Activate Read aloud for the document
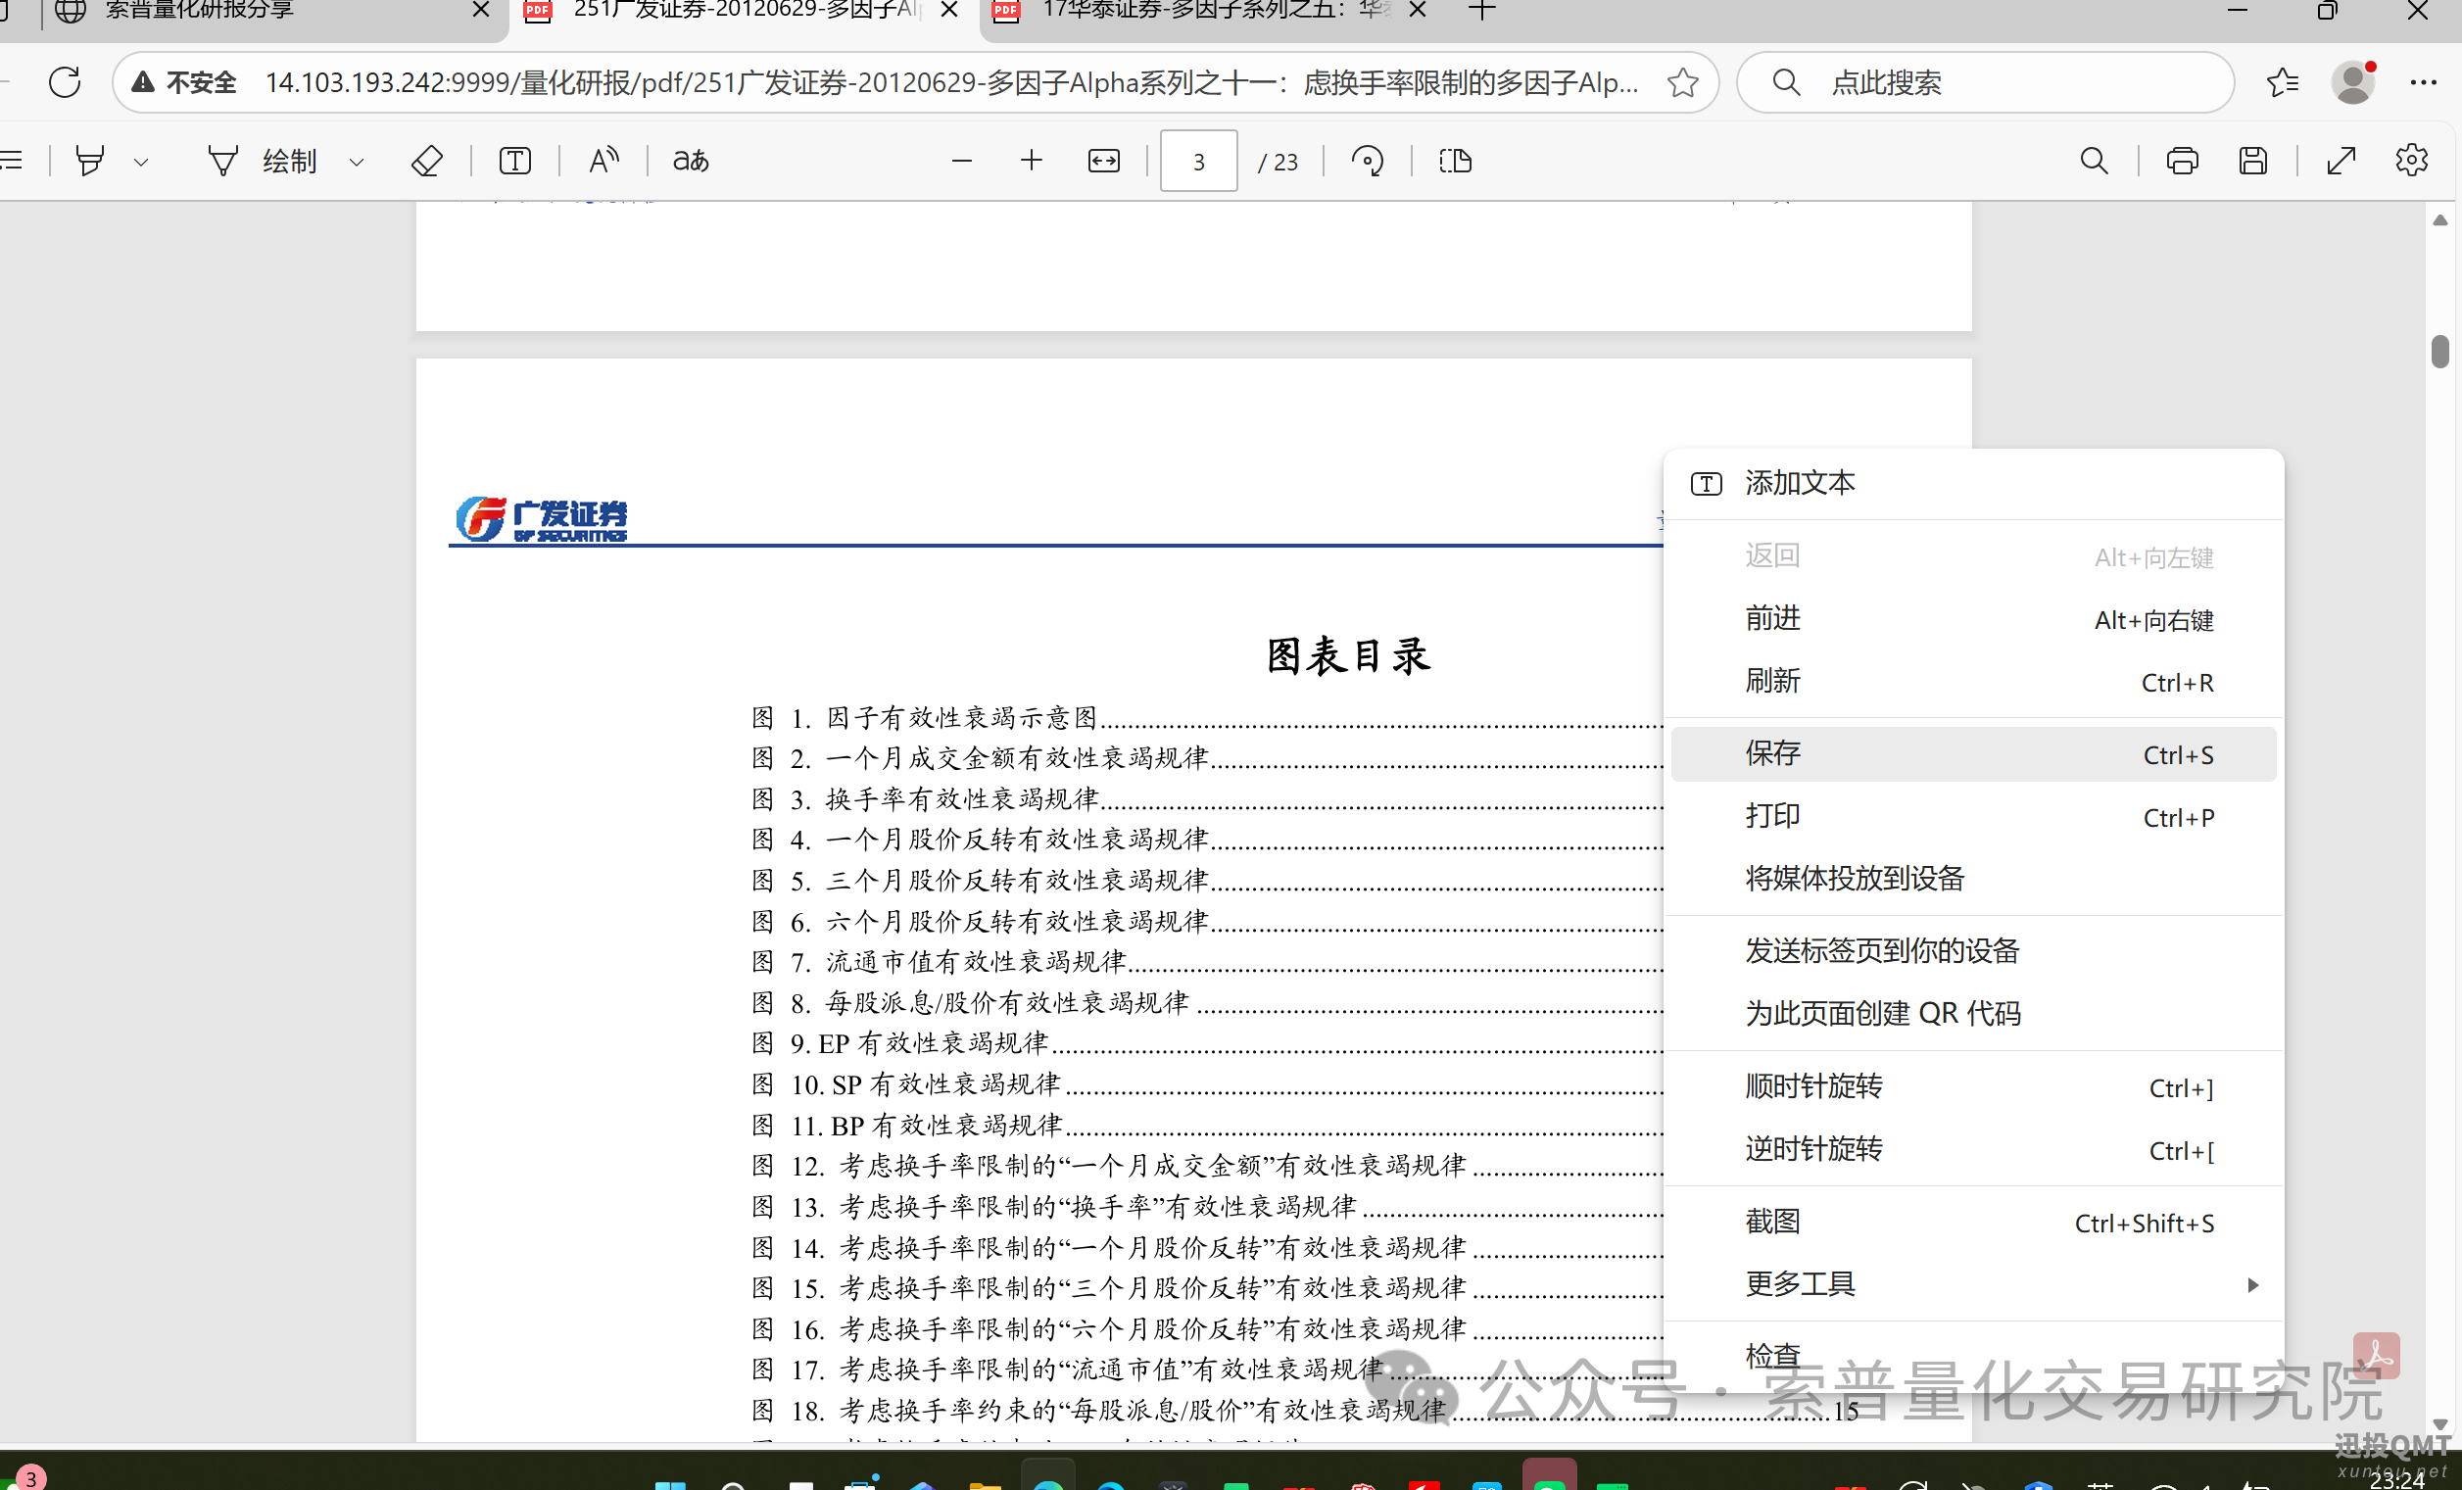This screenshot has height=1490, width=2462. click(x=603, y=160)
